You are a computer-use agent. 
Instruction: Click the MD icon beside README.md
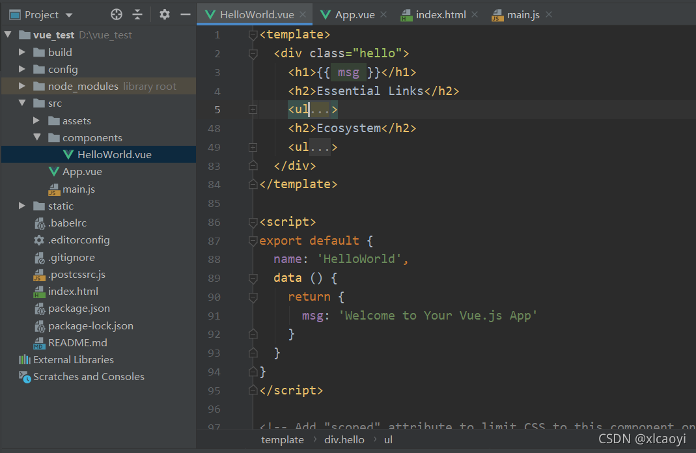pyautogui.click(x=39, y=343)
